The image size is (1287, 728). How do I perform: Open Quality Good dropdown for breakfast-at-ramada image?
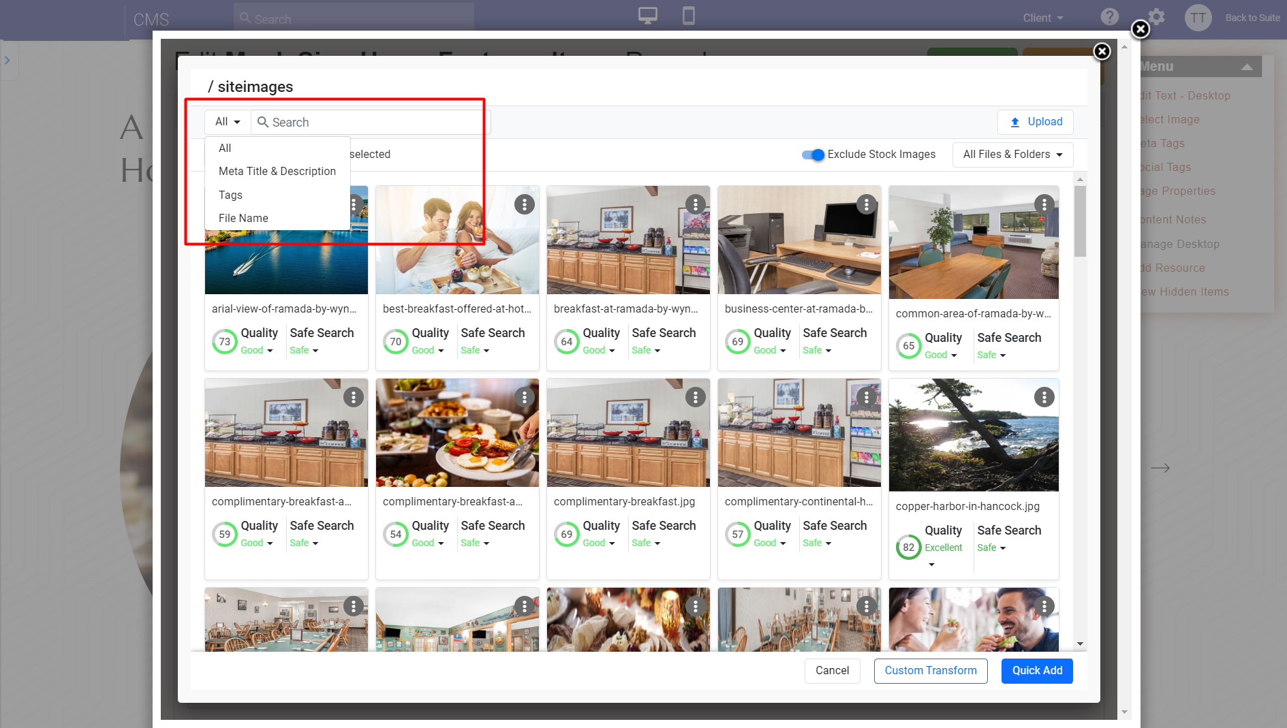(x=599, y=350)
